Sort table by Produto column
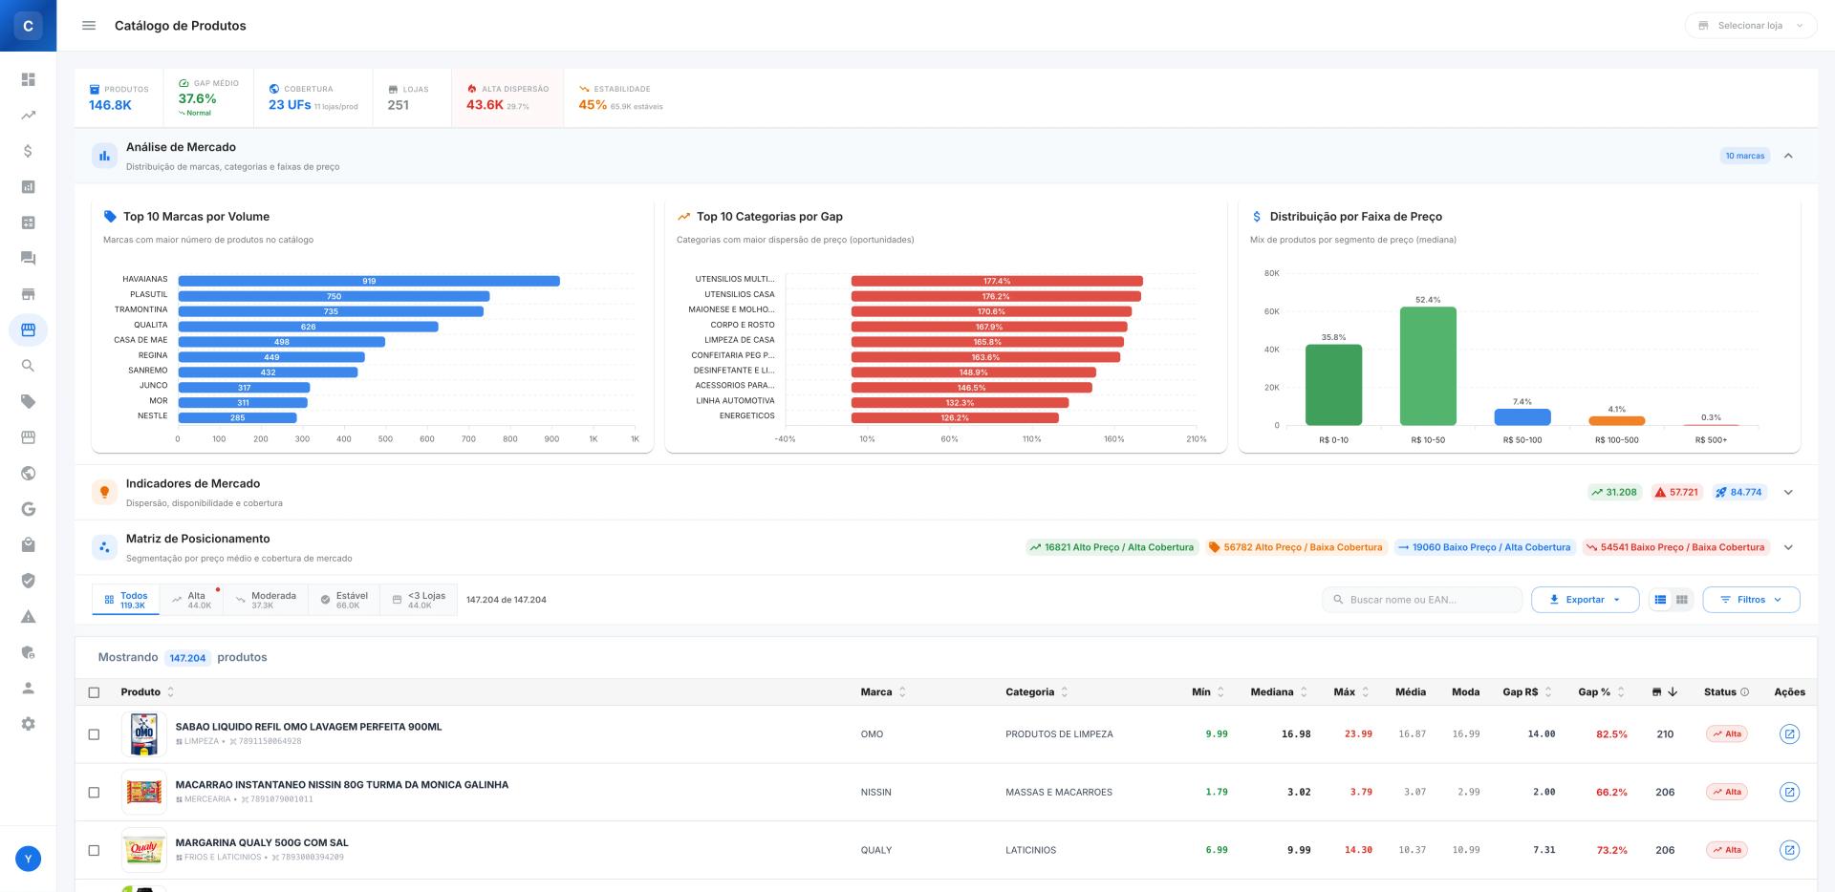This screenshot has width=1835, height=892. [x=147, y=692]
